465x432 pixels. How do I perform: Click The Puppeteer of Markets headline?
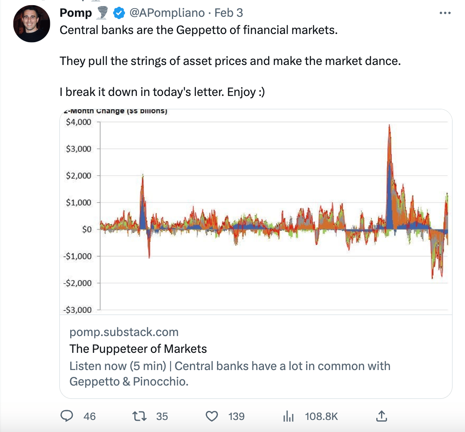138,349
